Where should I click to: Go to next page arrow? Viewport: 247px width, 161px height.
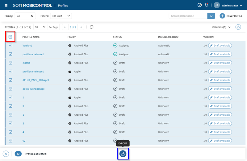tap(81, 27)
